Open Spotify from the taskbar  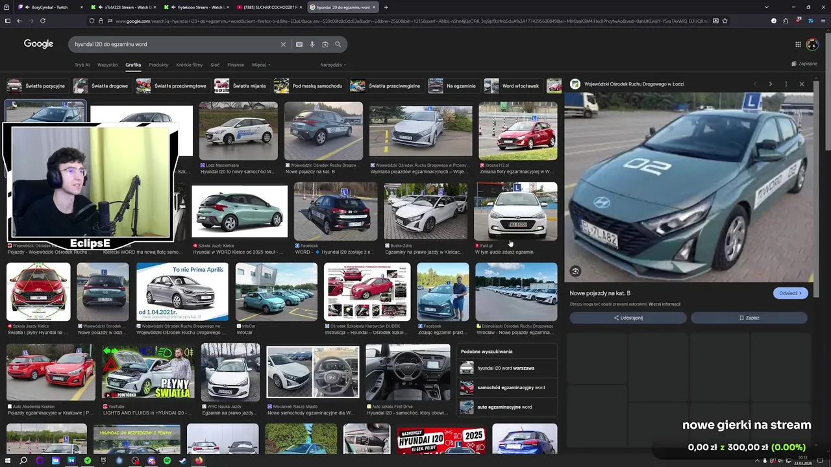(167, 461)
